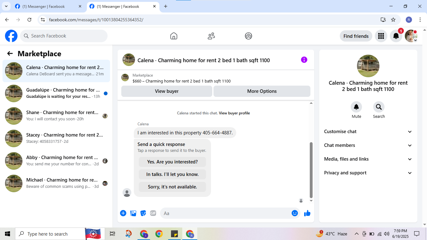This screenshot has height=240, width=427.
Task: Click the chat scroll down arrow
Action: (x=311, y=201)
